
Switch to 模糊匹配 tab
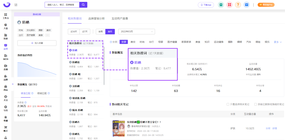[x=42, y=93]
